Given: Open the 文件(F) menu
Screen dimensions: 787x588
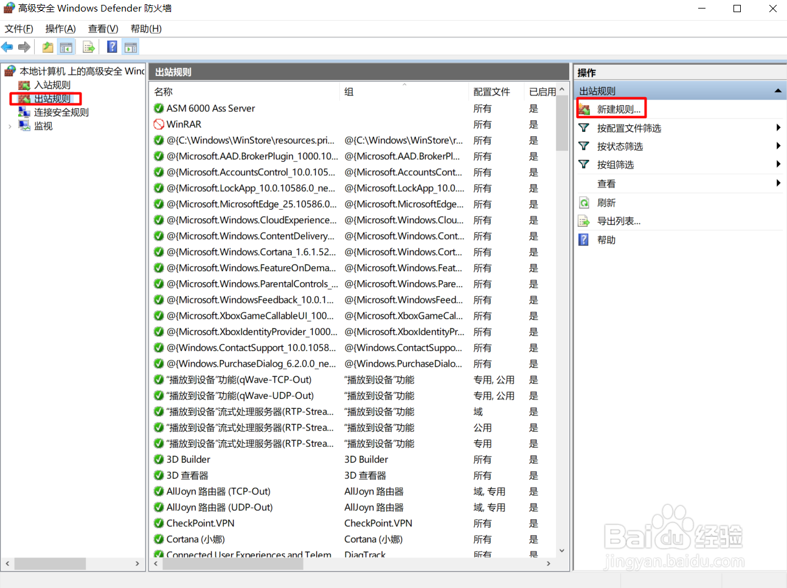Looking at the screenshot, I should 19,29.
